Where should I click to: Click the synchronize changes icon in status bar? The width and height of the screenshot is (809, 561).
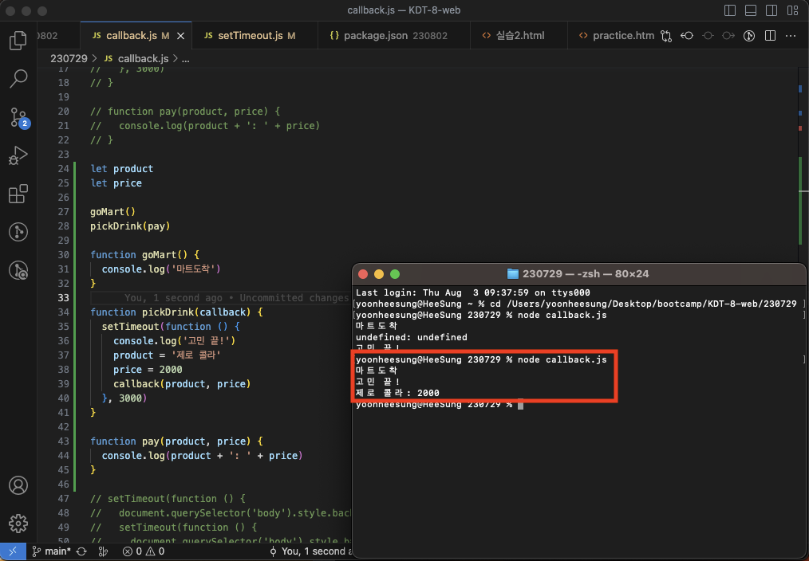(81, 551)
